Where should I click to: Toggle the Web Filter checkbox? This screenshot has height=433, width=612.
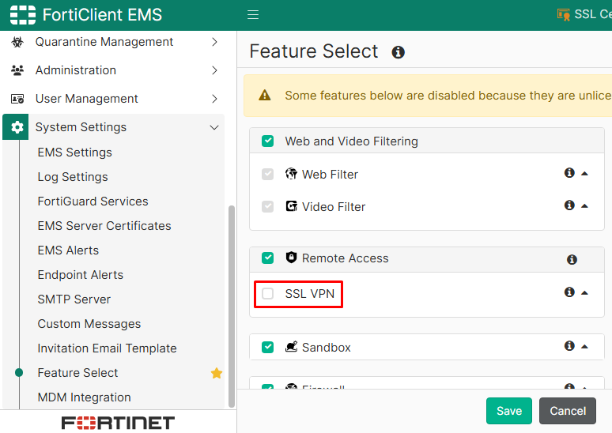tap(268, 174)
